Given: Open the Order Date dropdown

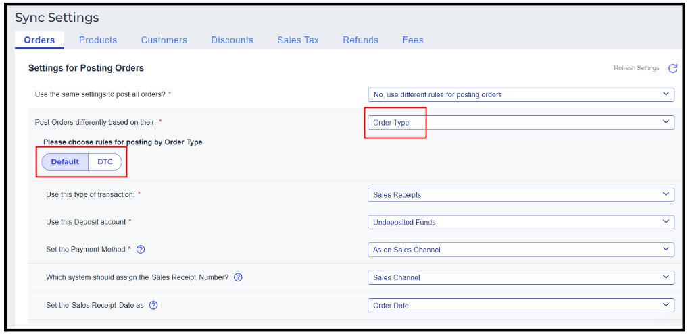Looking at the screenshot, I should pos(520,306).
